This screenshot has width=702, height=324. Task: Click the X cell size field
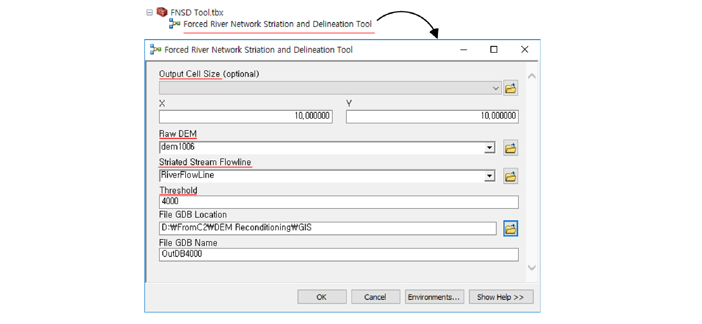coord(245,116)
